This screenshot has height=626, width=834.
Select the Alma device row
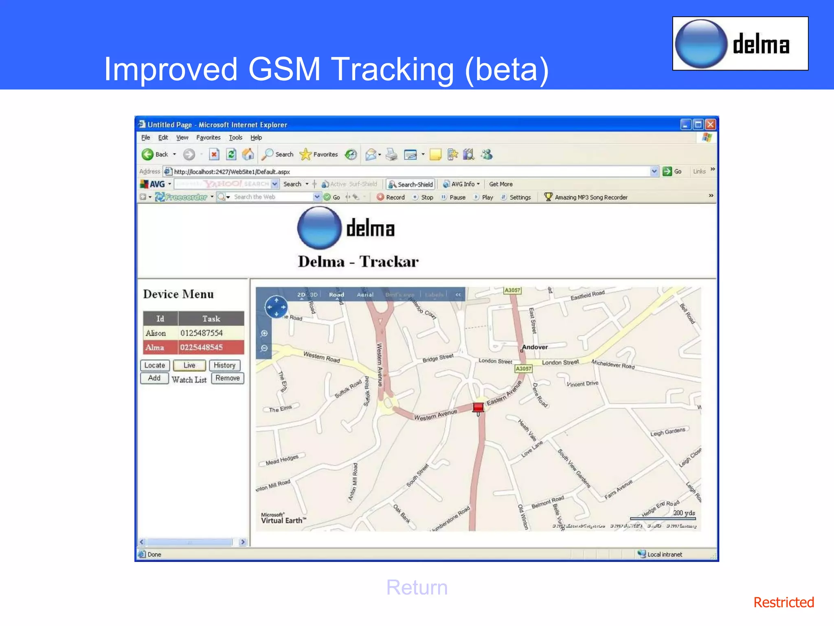[x=193, y=347]
